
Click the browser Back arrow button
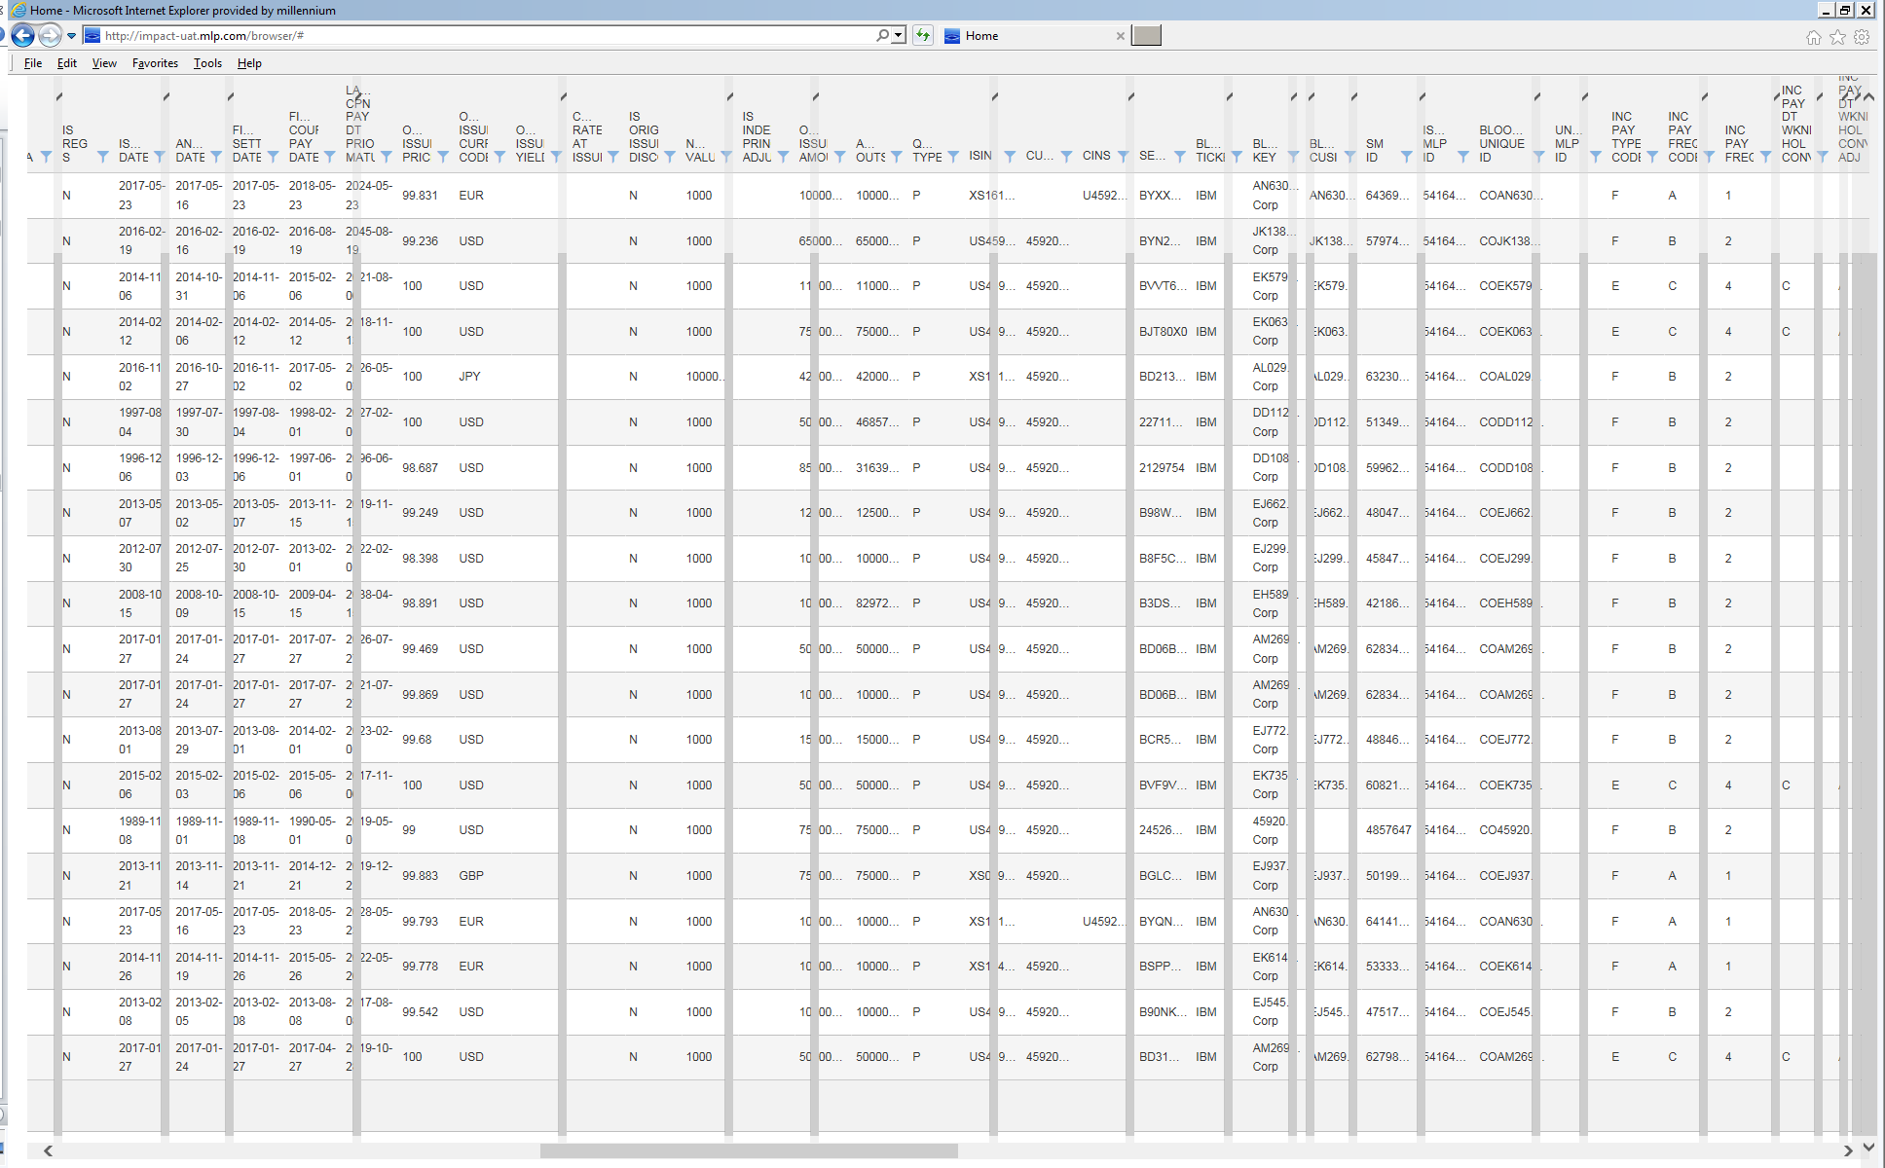tap(23, 36)
